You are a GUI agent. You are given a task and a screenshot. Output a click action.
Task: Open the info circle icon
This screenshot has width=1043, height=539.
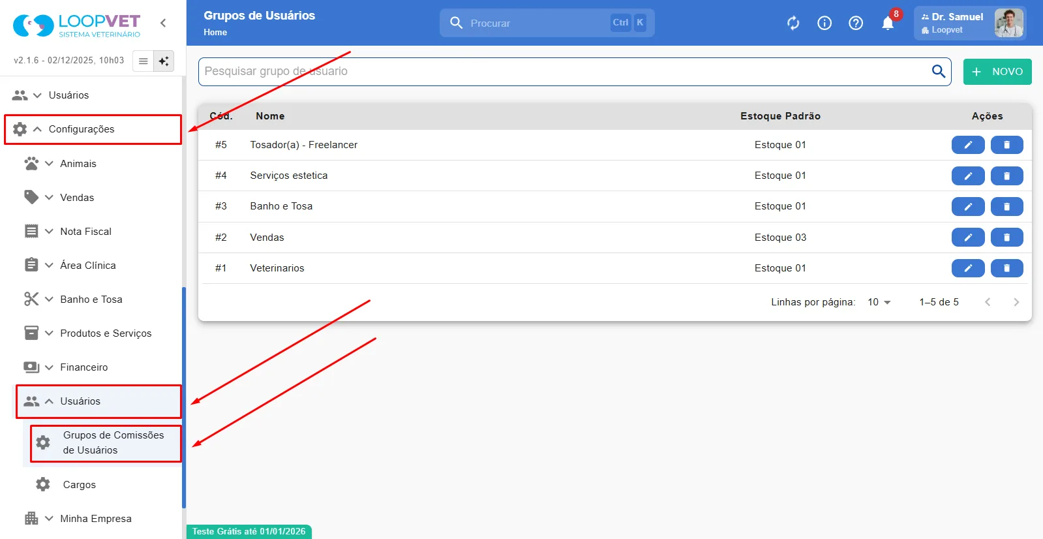(824, 23)
